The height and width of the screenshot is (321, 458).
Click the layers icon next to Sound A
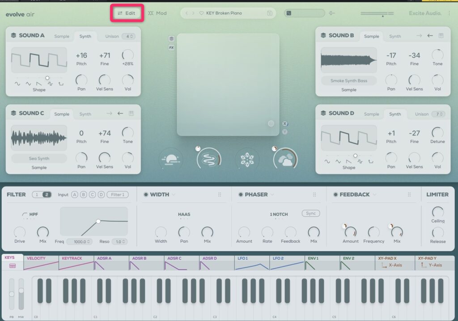click(13, 36)
